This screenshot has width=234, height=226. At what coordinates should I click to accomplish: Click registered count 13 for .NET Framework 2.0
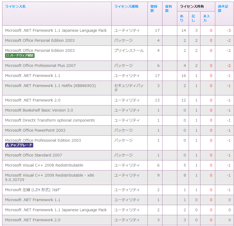coord(157,100)
